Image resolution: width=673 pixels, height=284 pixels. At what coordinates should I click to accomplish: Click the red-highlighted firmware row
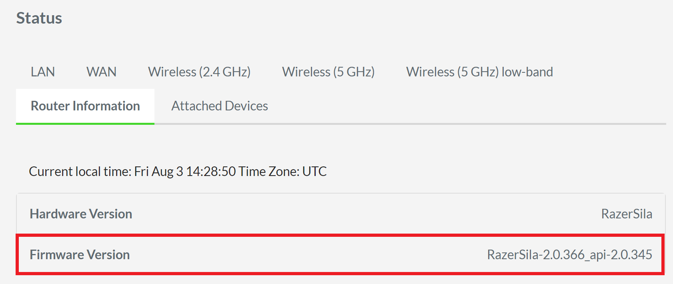coord(336,255)
